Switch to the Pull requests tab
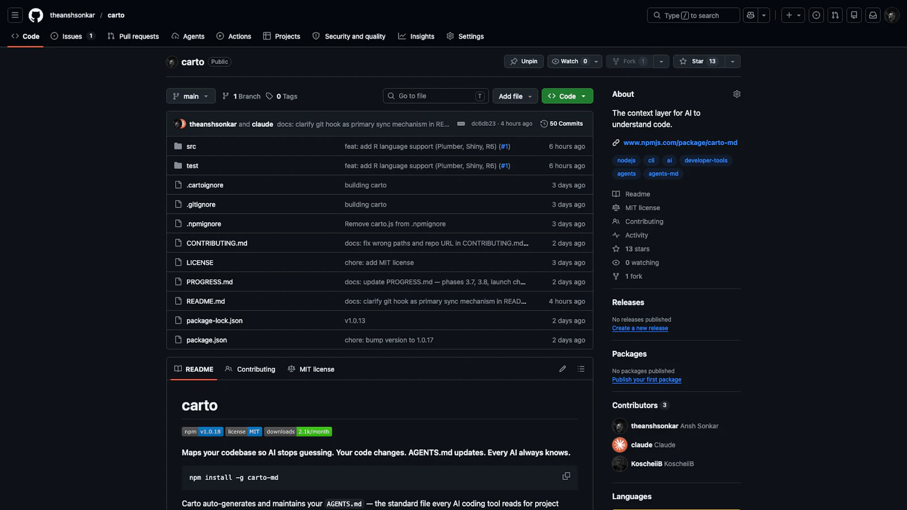 (x=133, y=36)
